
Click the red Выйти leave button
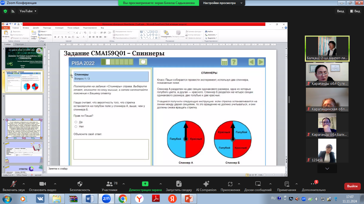click(352, 186)
